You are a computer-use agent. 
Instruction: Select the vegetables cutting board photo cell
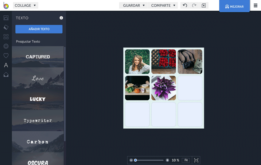[137, 88]
